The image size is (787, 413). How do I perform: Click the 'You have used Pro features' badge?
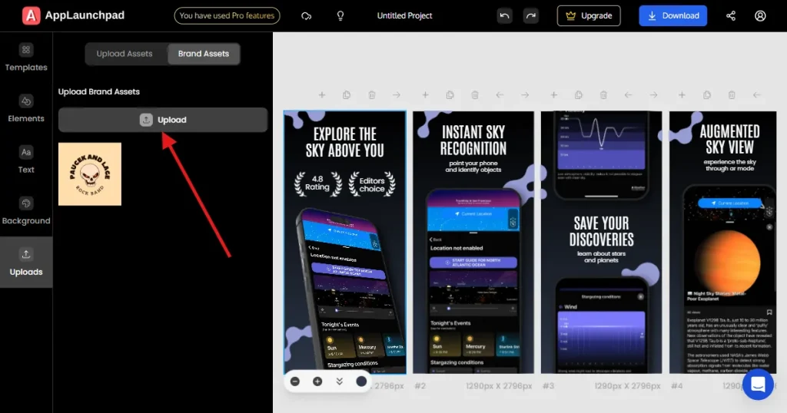[x=227, y=15]
